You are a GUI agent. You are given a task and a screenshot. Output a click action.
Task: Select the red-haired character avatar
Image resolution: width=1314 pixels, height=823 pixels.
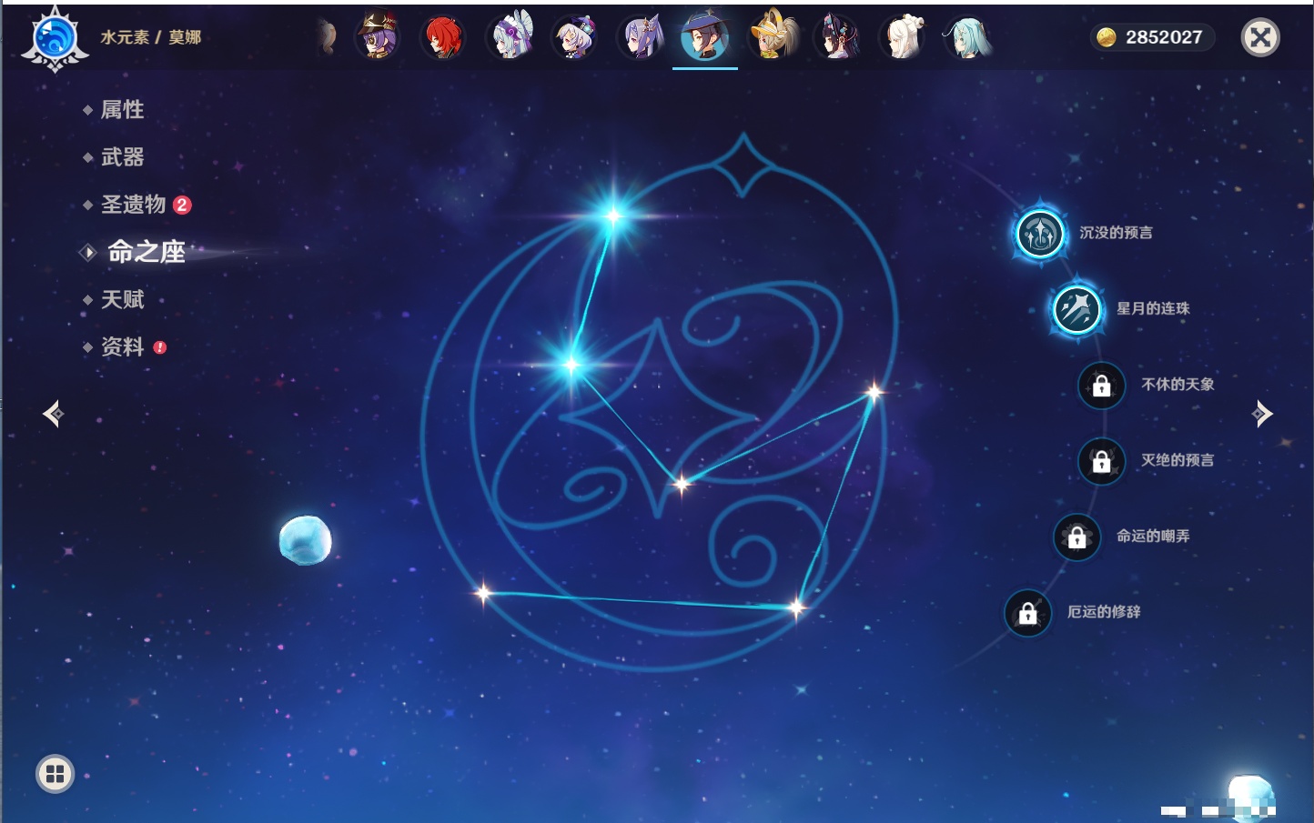pos(443,37)
